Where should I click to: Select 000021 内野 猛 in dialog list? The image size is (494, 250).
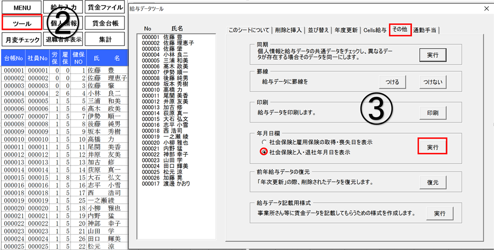click(x=177, y=148)
